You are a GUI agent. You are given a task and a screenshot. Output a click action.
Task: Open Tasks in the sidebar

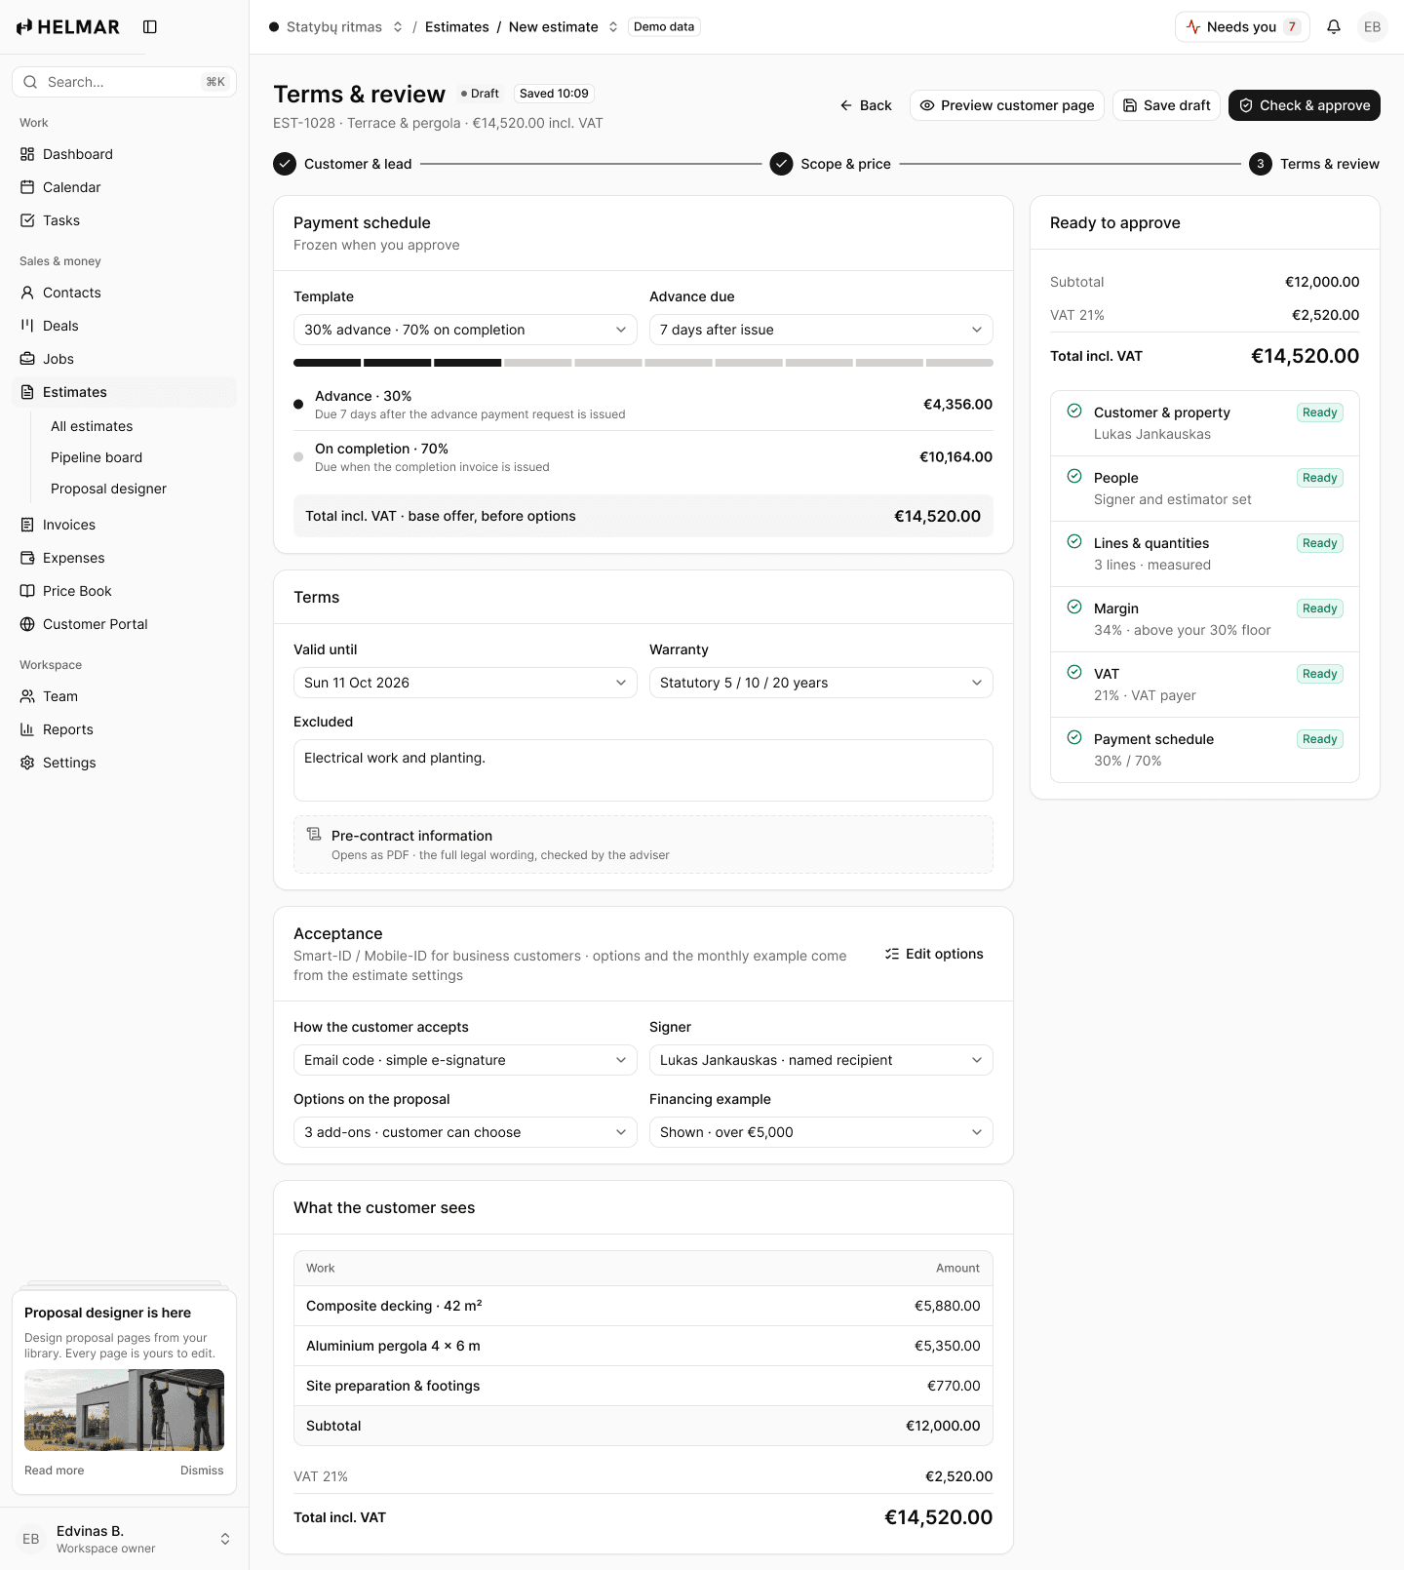tap(125, 220)
